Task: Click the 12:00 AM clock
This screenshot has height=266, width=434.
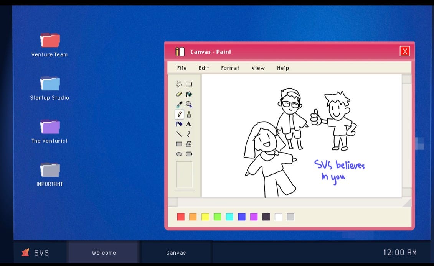Action: click(400, 252)
